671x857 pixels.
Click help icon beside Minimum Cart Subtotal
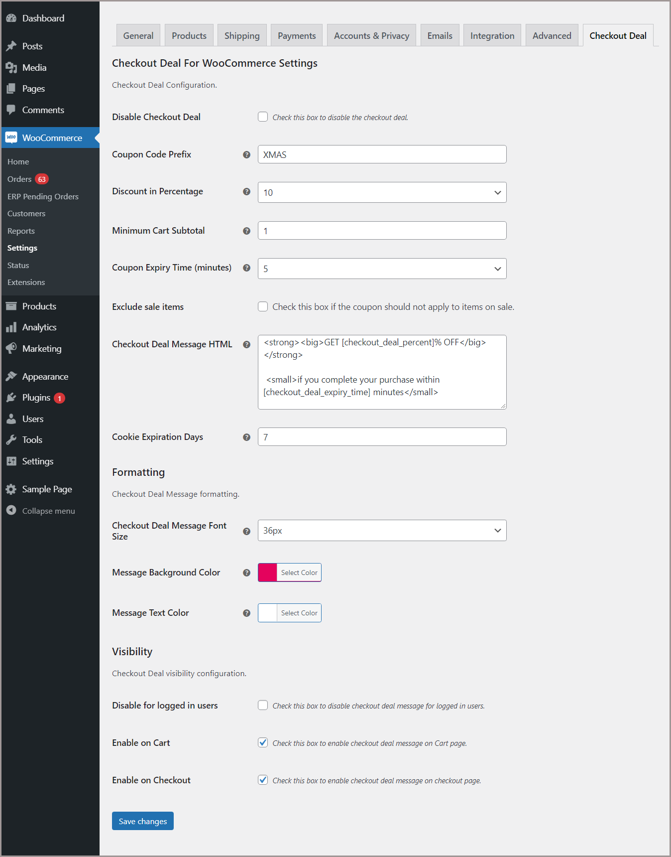(x=246, y=231)
